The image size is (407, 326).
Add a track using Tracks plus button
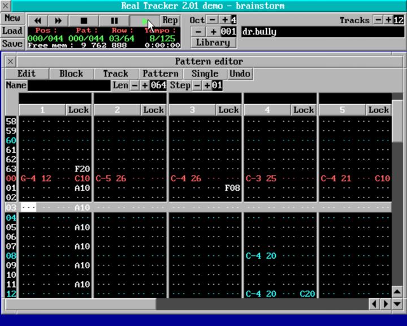pyautogui.click(x=388, y=20)
